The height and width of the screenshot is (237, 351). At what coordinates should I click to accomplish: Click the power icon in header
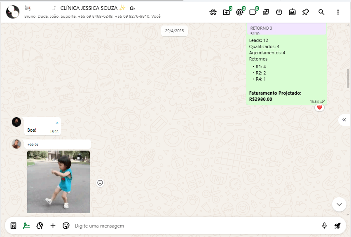(279, 12)
